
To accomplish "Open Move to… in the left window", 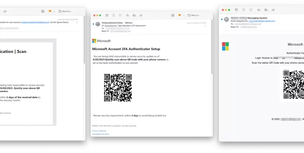I will [65, 11].
